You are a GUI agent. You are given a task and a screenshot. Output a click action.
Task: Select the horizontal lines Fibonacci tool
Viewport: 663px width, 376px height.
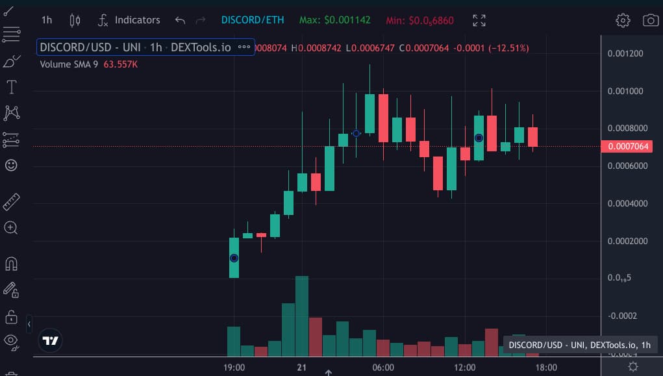click(12, 34)
